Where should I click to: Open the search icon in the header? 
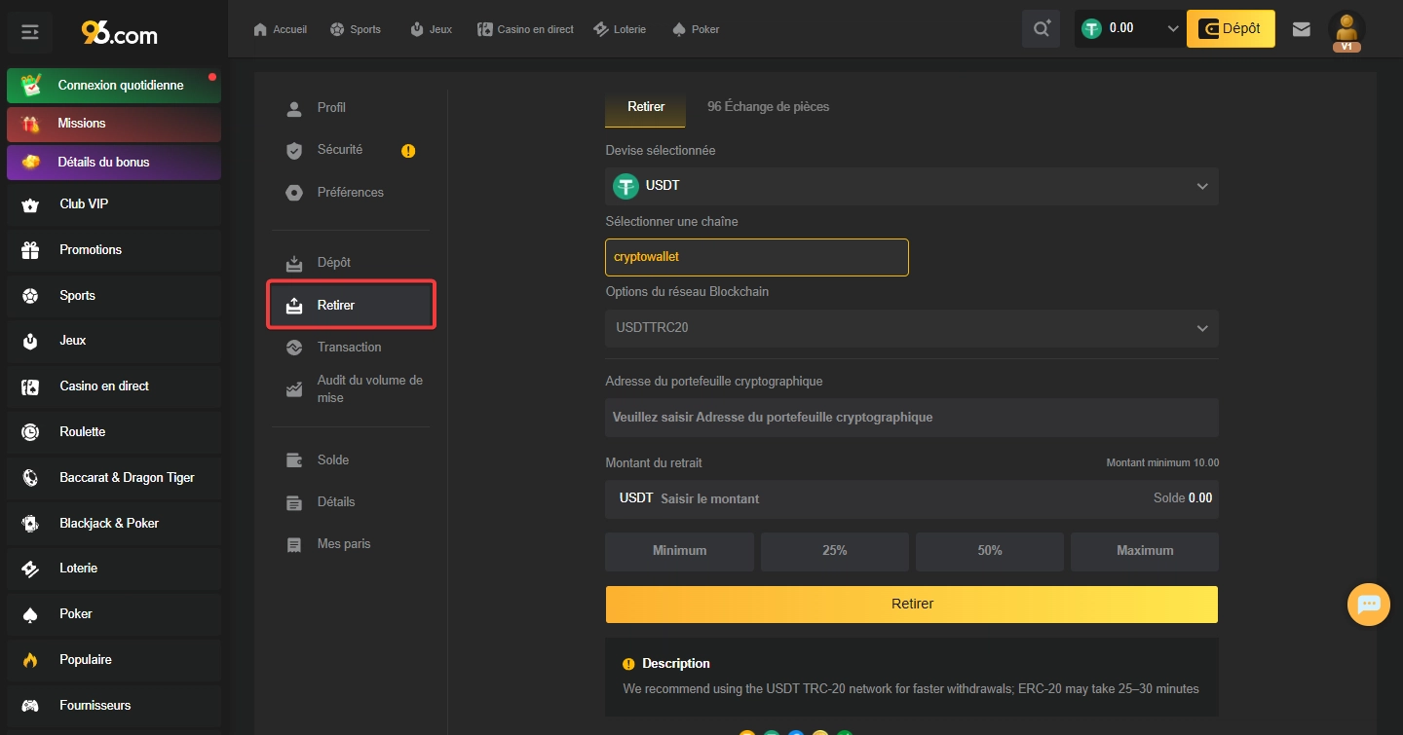click(1042, 29)
